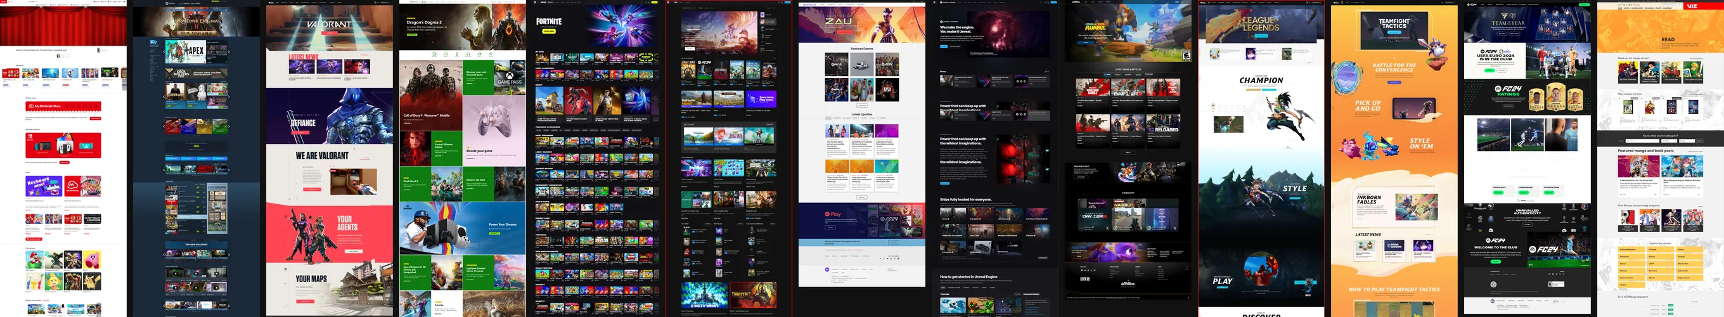Click the red button under DEFIANCE heading

coord(300,133)
